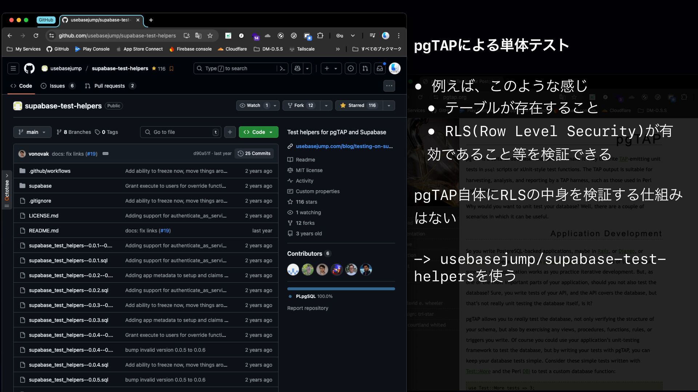
Task: Switch to the Issues tab
Action: pyautogui.click(x=57, y=86)
